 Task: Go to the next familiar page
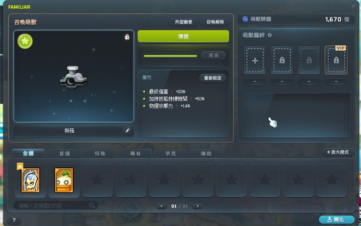coord(198,206)
